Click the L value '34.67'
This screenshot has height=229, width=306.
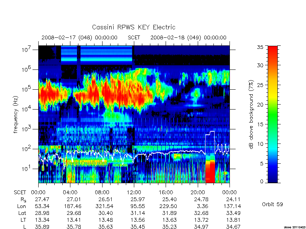coord(233,227)
